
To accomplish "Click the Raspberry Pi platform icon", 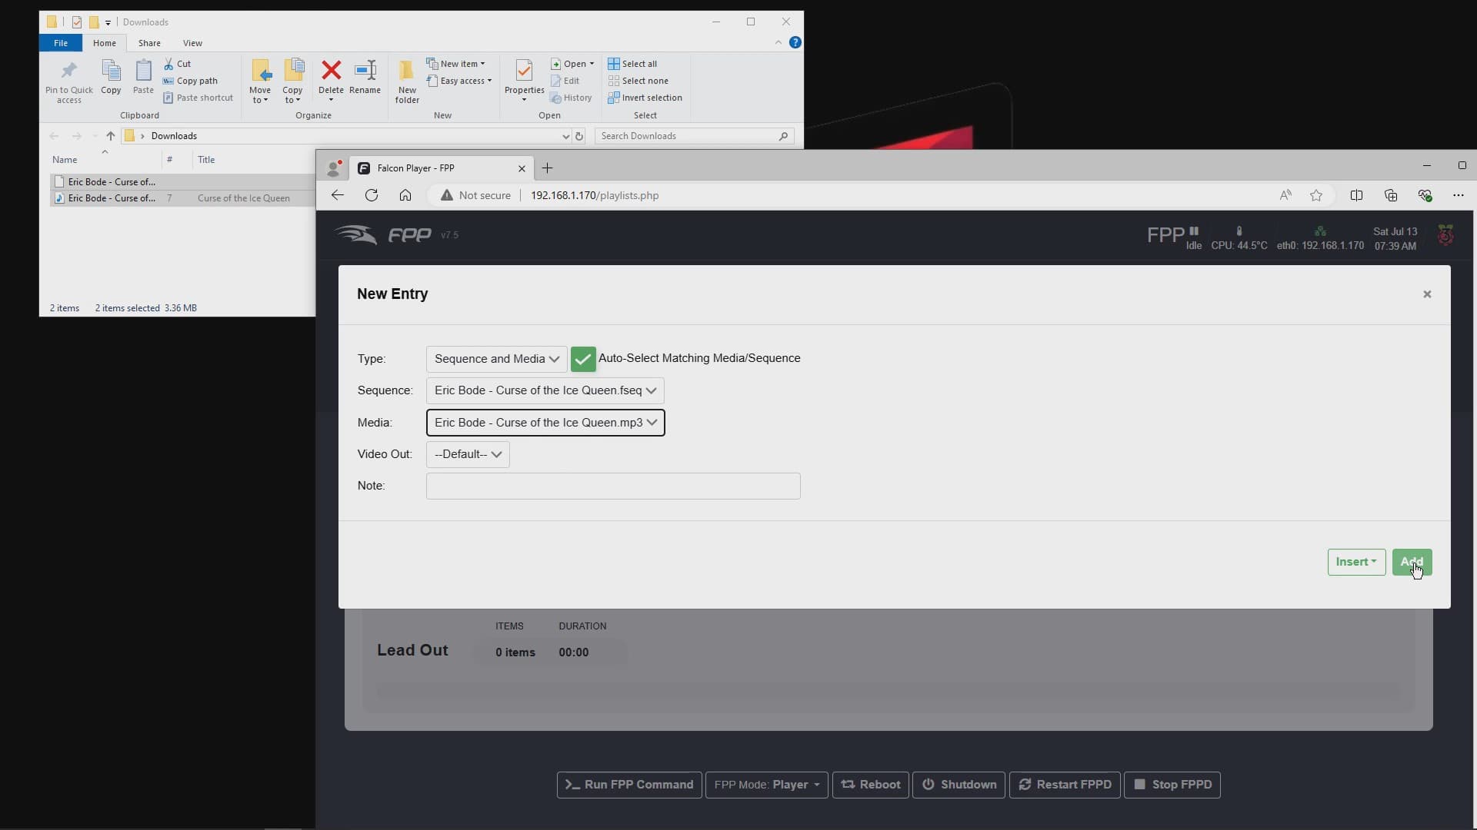I will [1445, 235].
